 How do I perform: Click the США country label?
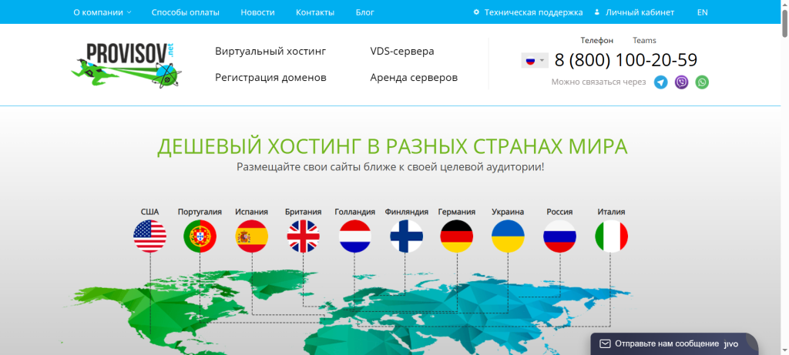point(149,212)
